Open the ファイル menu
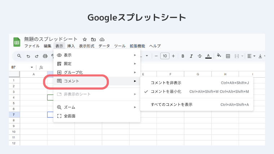This screenshot has width=274, height=154. click(x=32, y=46)
